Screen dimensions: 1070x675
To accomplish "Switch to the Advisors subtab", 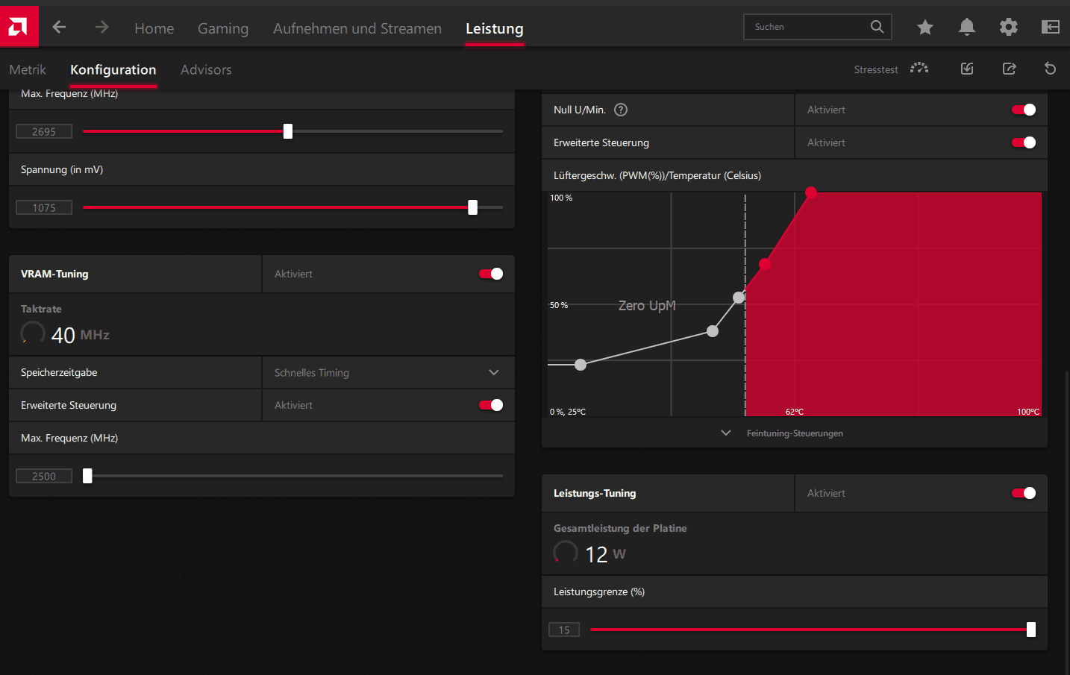I will click(x=206, y=69).
